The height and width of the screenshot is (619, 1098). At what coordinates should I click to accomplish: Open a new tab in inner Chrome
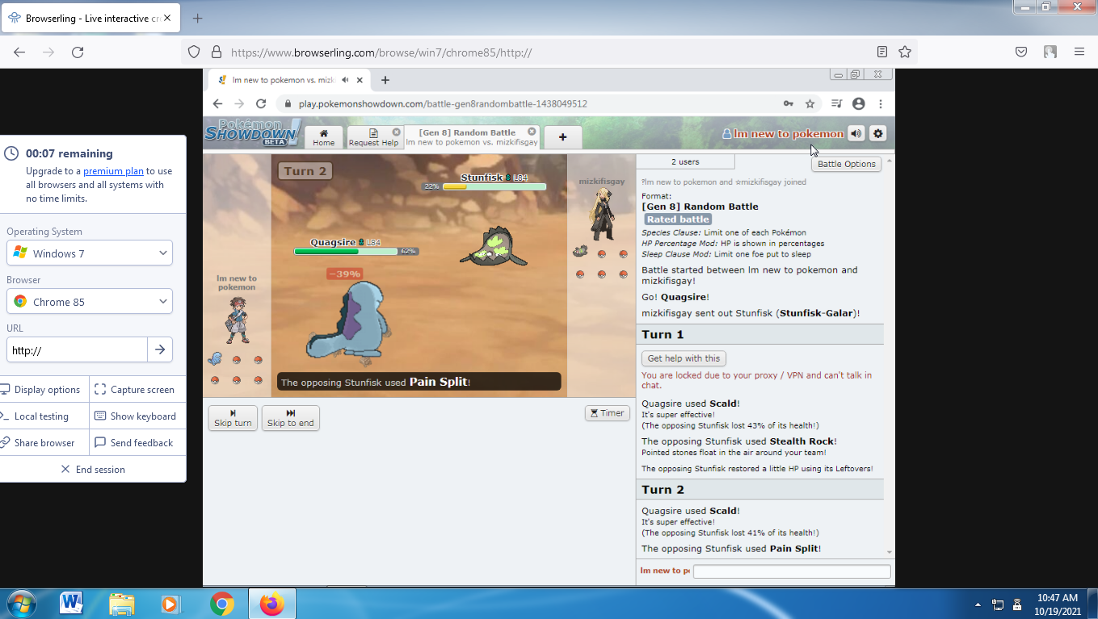[x=385, y=80]
